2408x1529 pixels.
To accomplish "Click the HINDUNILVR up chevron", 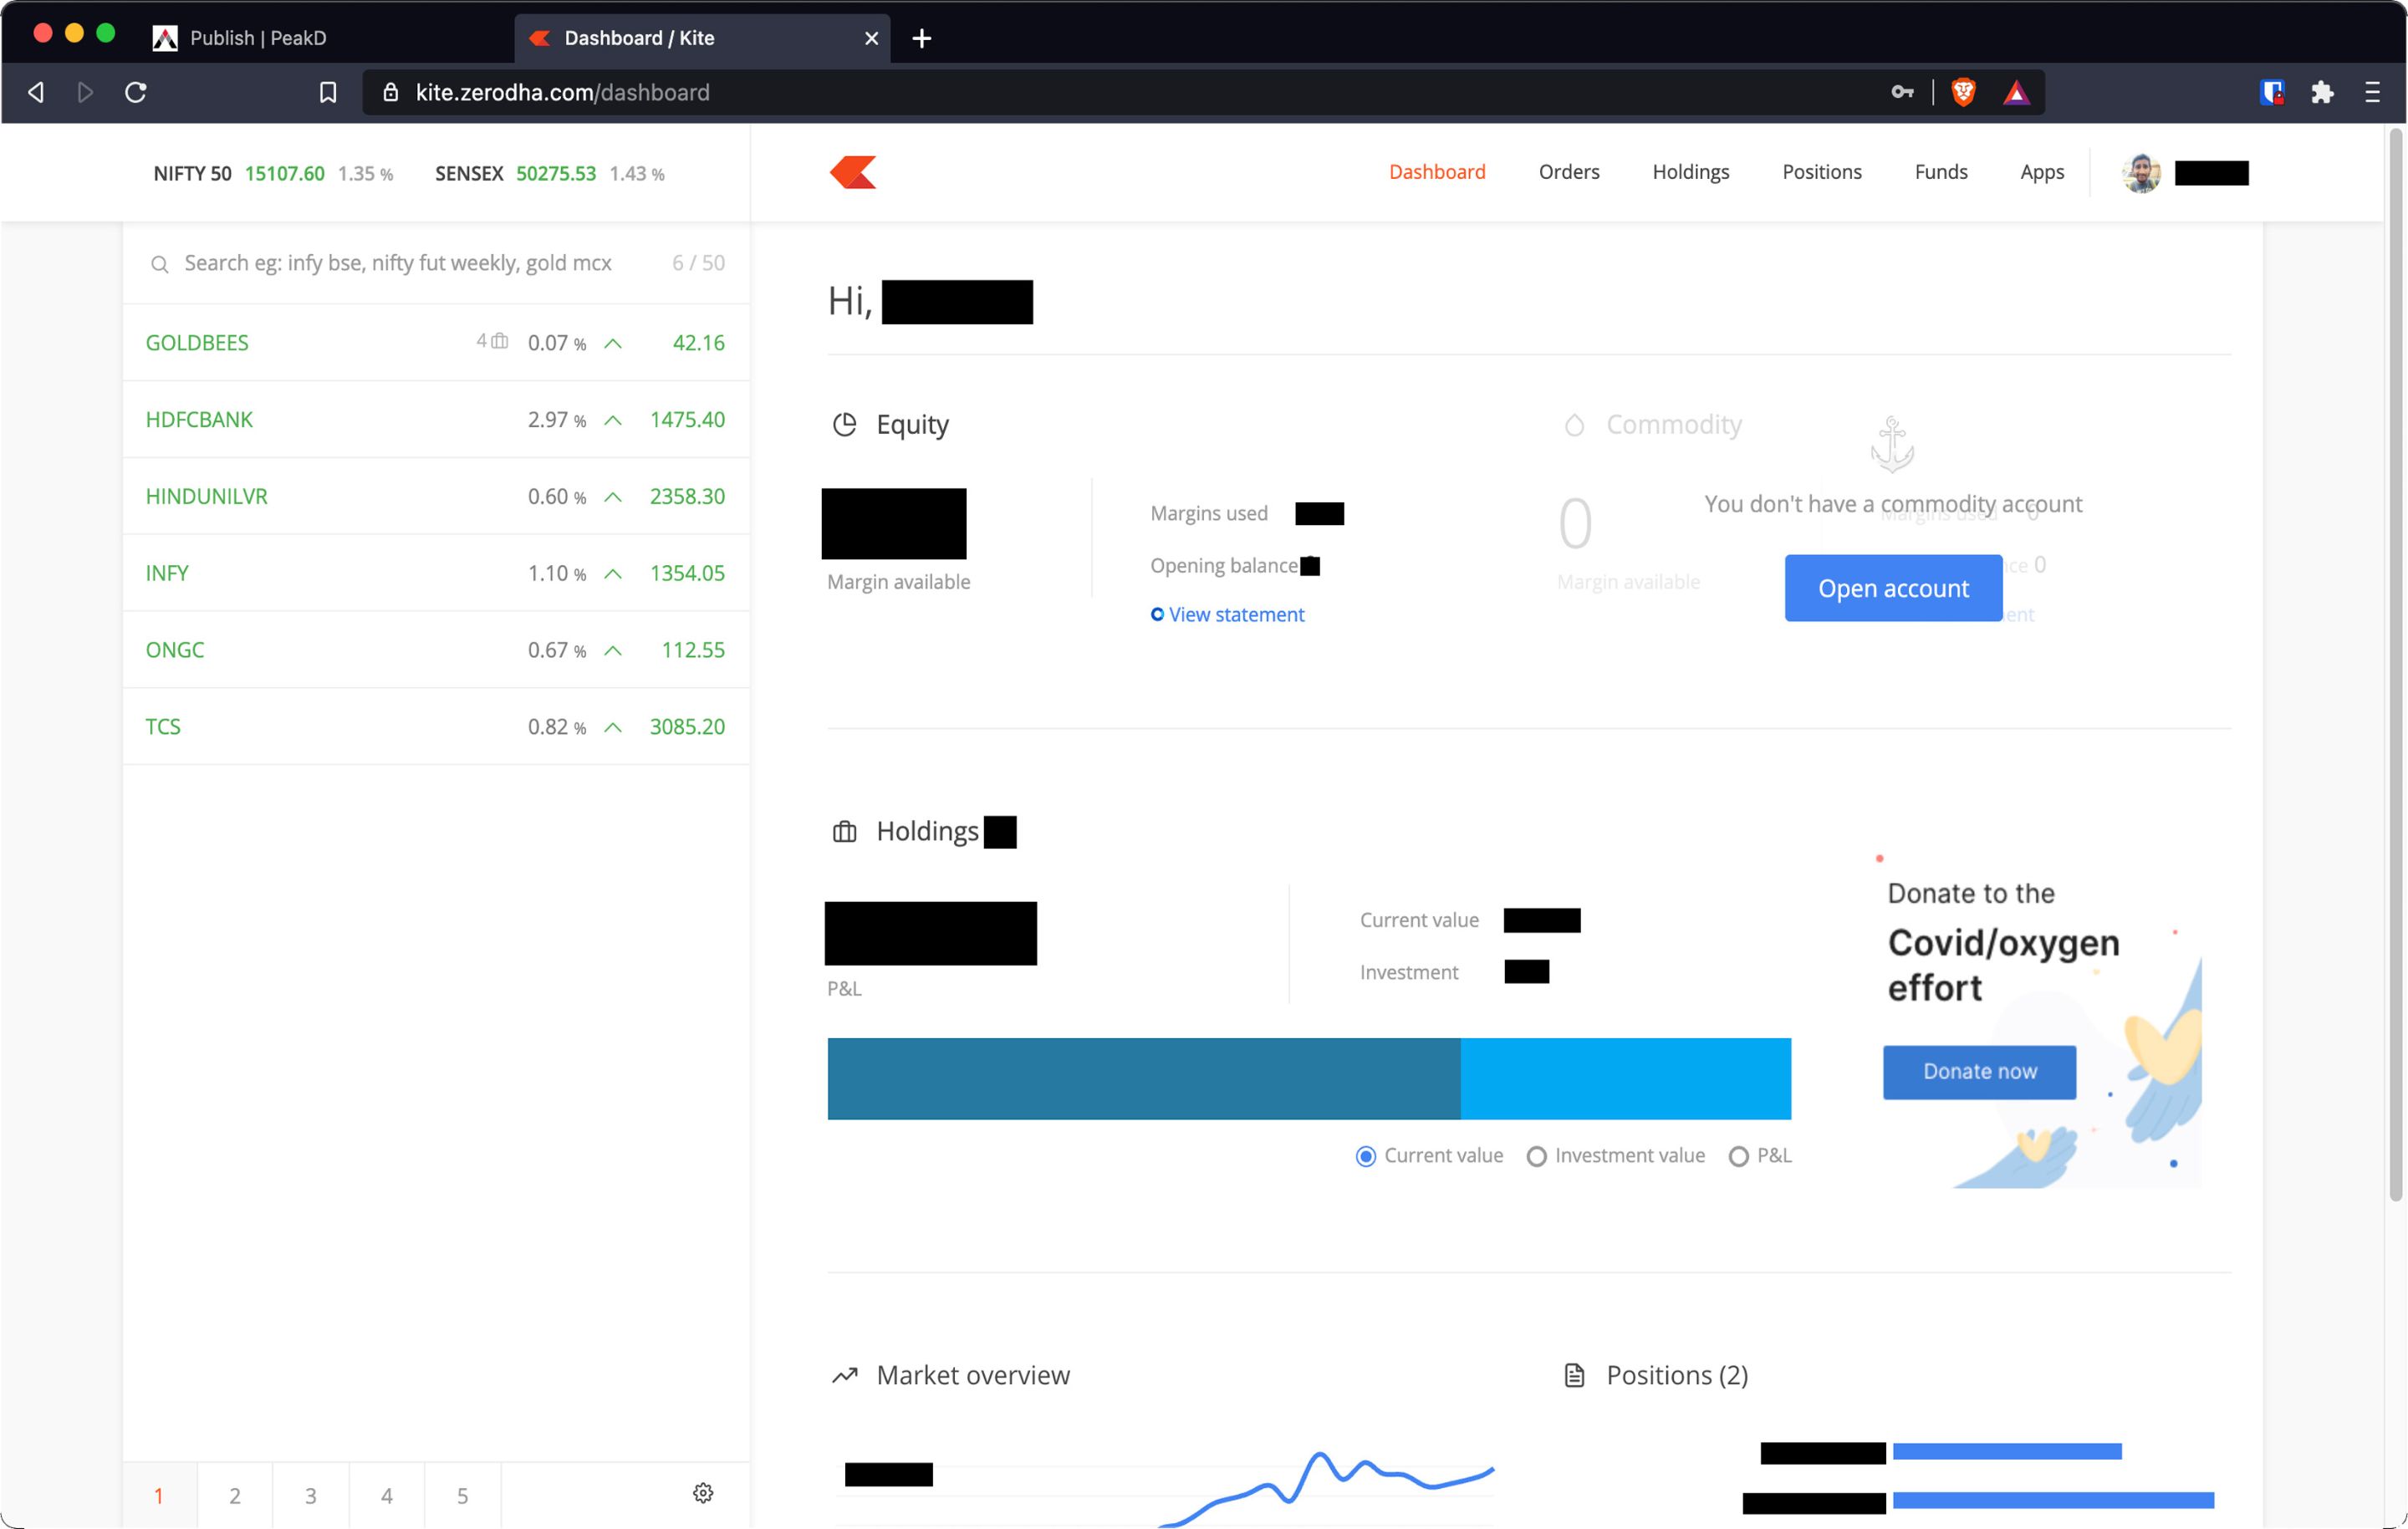I will point(613,497).
